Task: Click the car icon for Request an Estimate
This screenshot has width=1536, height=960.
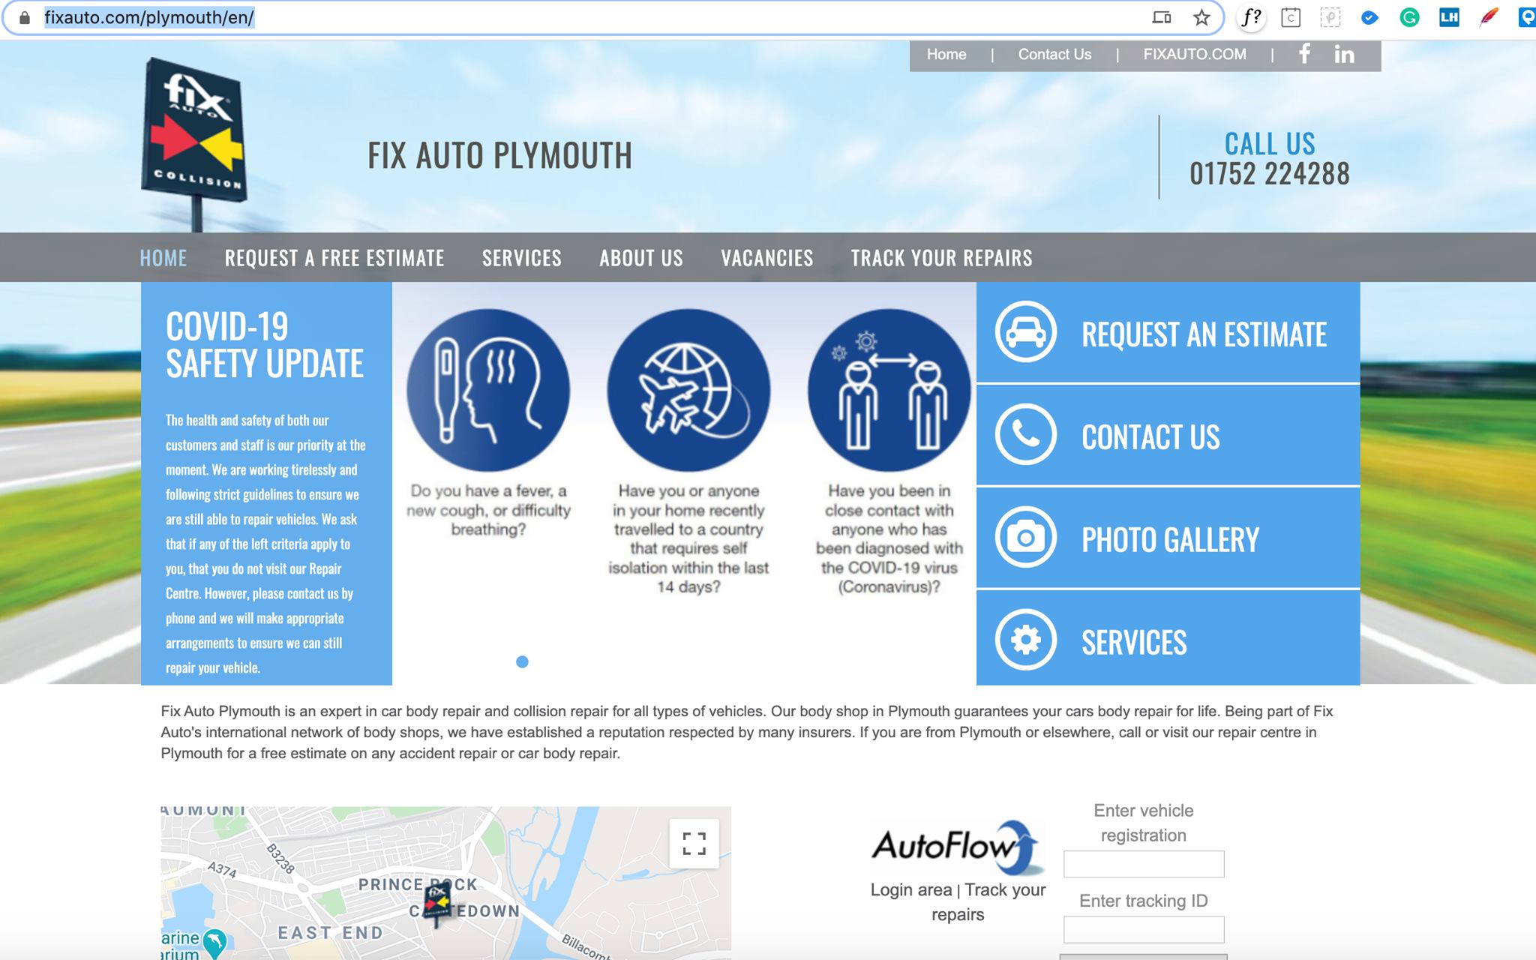Action: [1025, 332]
